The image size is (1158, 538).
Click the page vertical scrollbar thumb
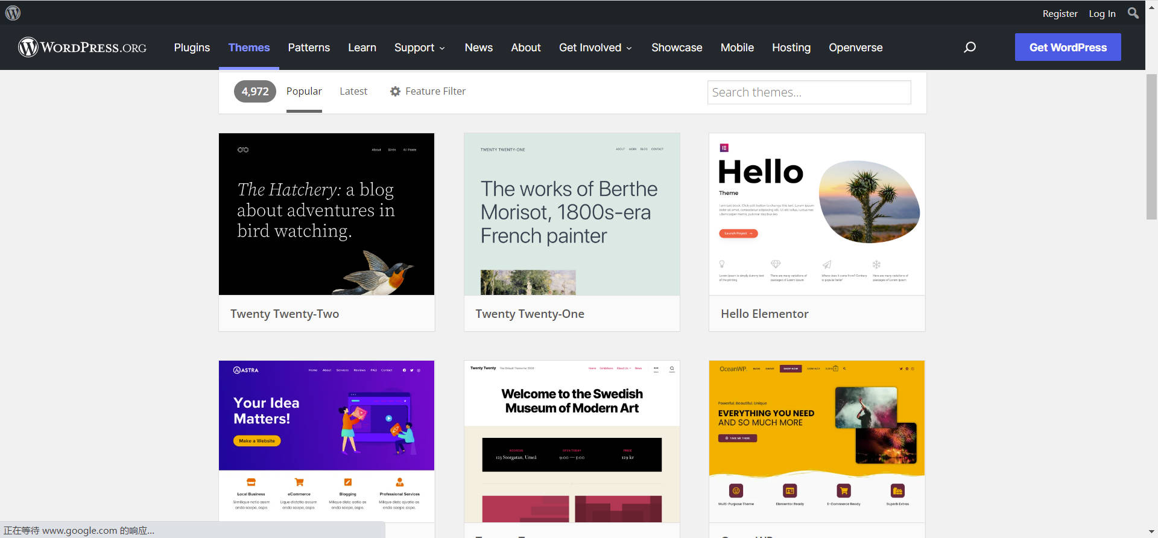tap(1151, 147)
